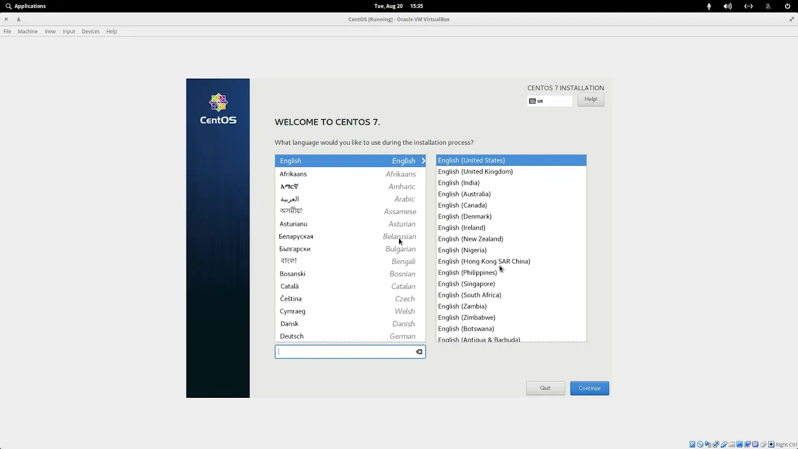Select English (Nigeria) locale

tap(511, 250)
